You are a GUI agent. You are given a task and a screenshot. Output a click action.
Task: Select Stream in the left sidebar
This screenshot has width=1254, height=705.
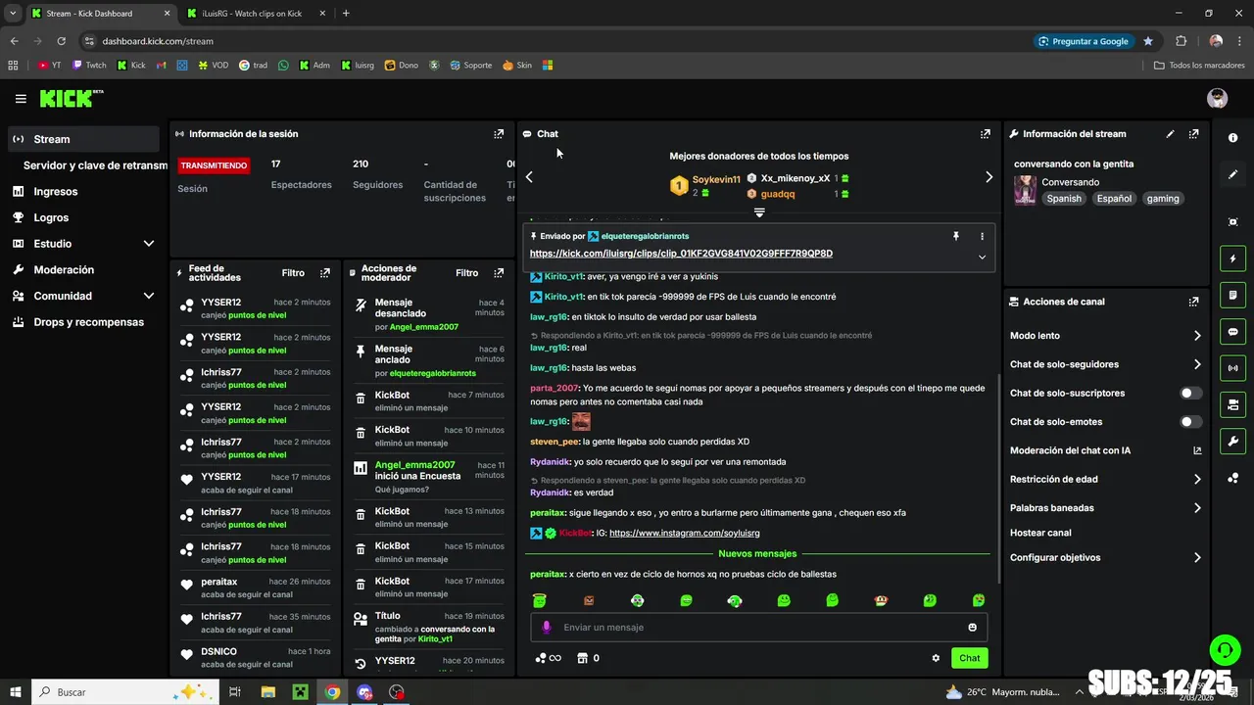(x=83, y=139)
